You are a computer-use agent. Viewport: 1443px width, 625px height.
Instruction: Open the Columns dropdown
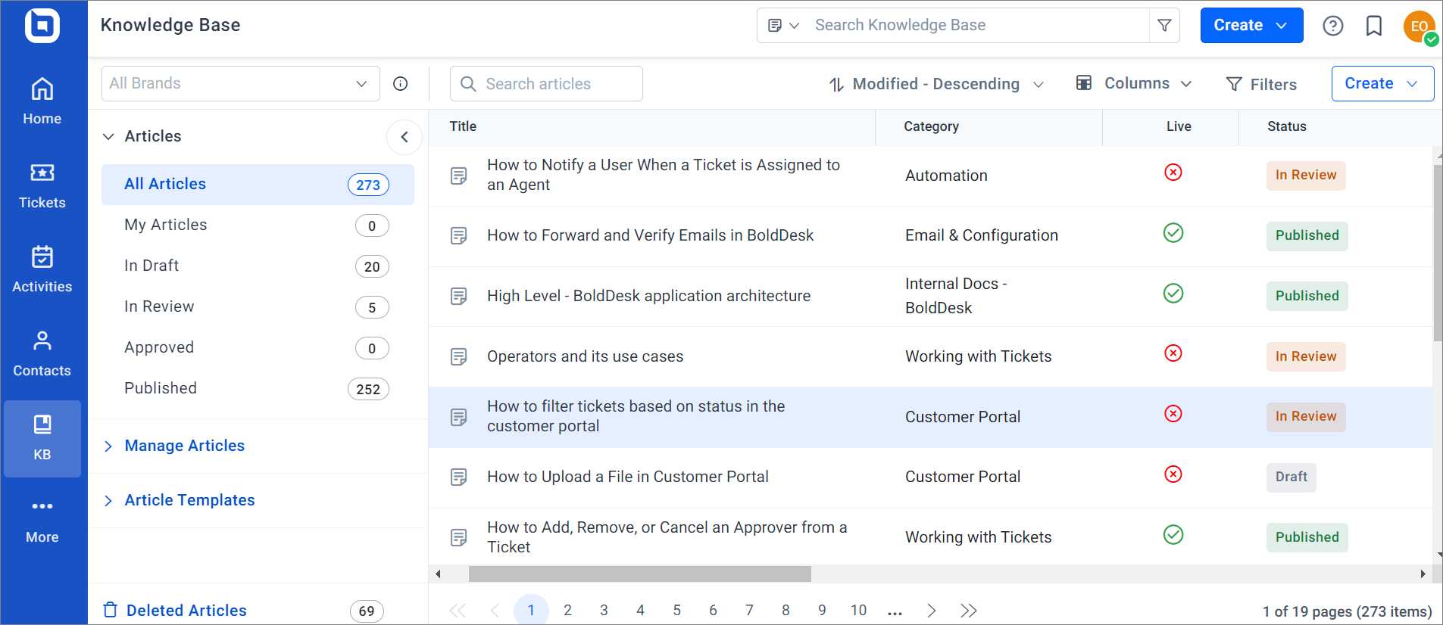1134,84
